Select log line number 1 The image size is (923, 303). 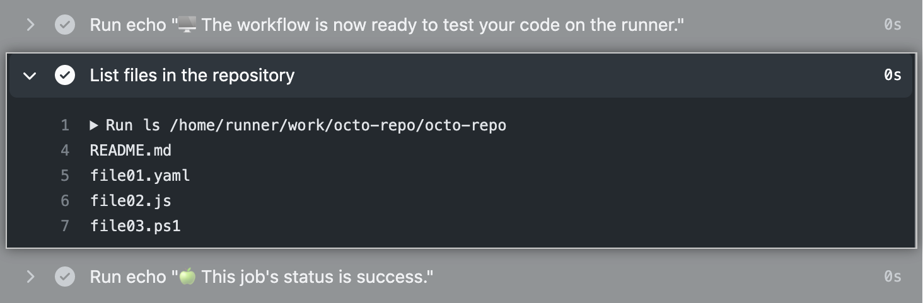point(65,125)
